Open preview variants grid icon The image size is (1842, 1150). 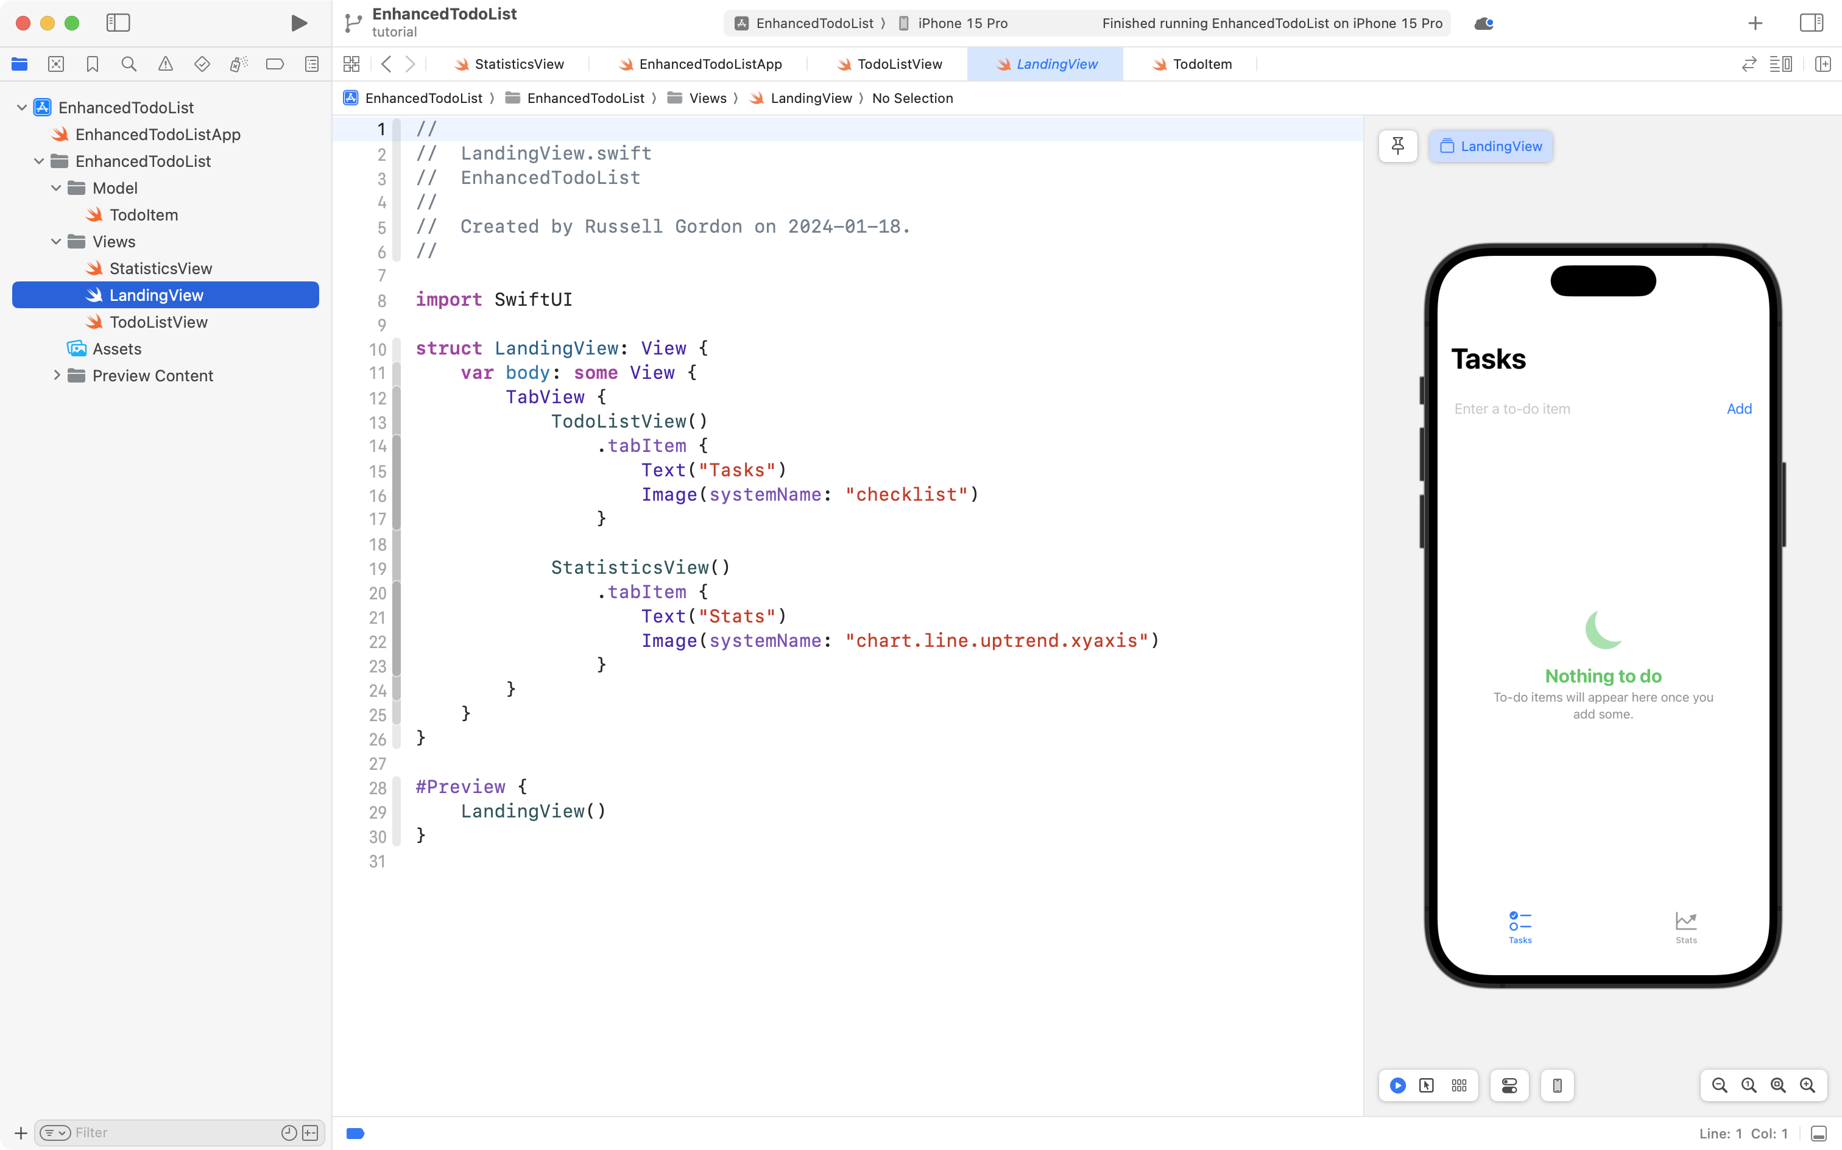pos(1459,1085)
